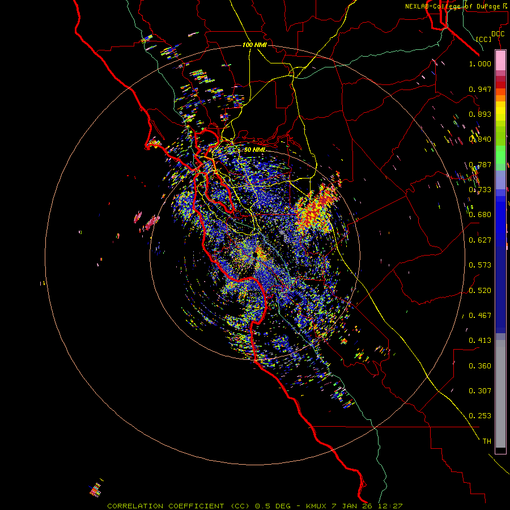
Task: Select the 0.733 scale value
Action: pos(480,190)
